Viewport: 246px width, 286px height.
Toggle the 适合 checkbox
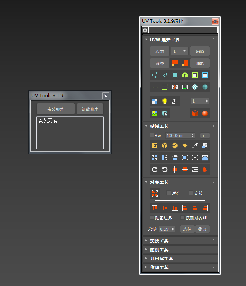tap(169, 193)
